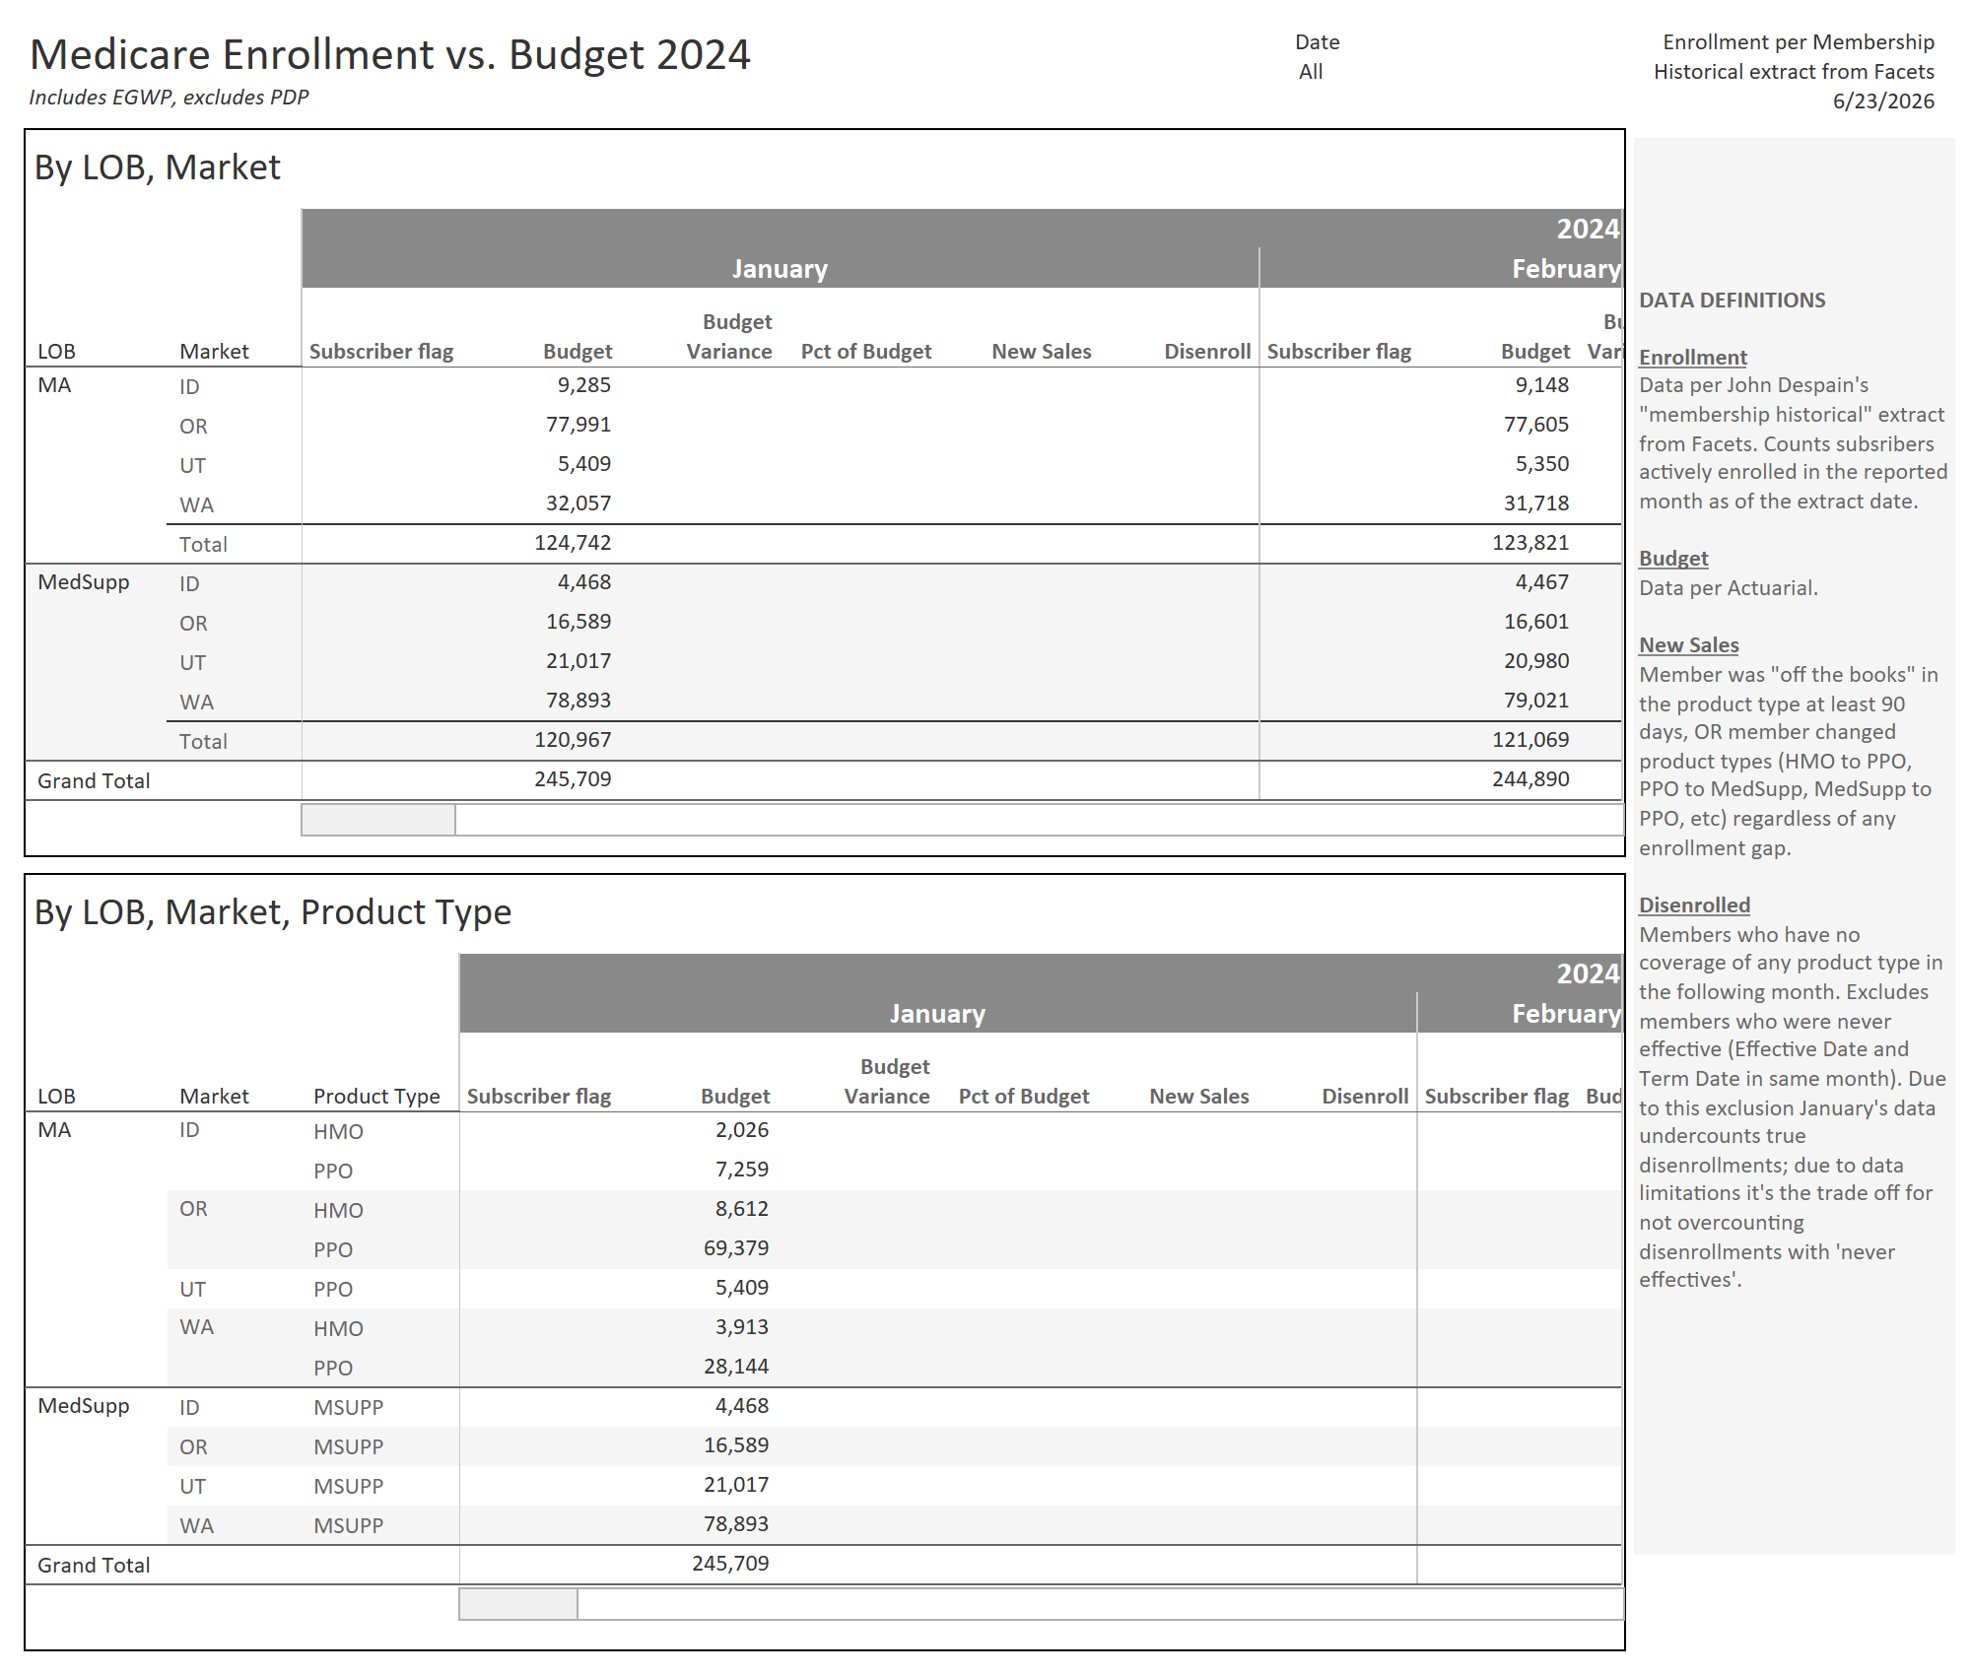The width and height of the screenshot is (1971, 1675).
Task: Select the MedSupp OR February value 16,601
Action: [1536, 622]
